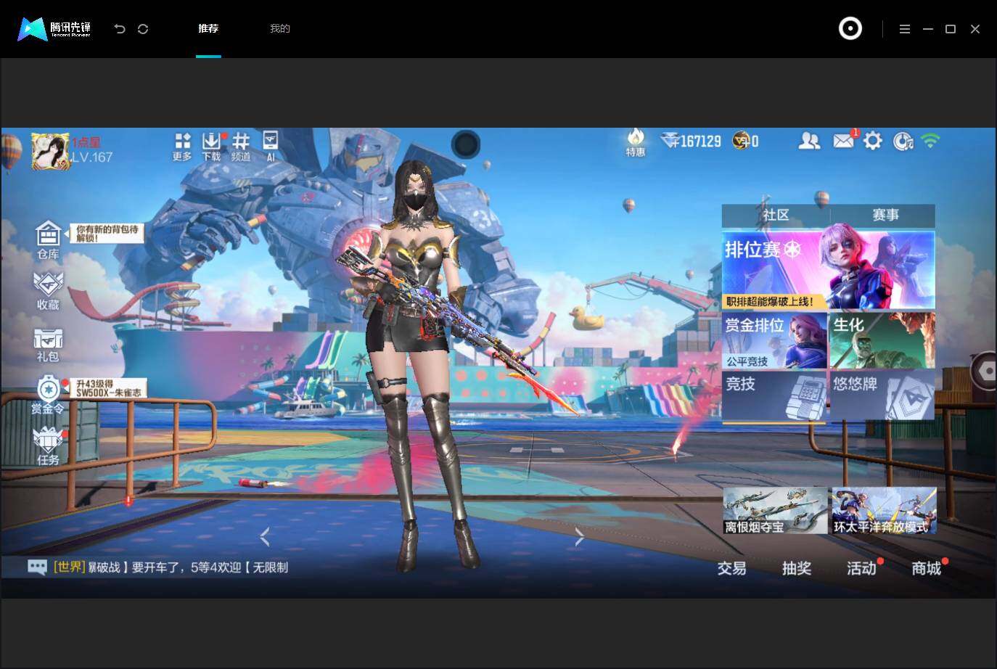Open the 环太平洋奔放模式 event thumbnail
Screen dimensions: 997x669
coord(884,511)
